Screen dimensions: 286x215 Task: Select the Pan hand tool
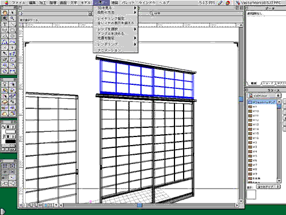click(x=5, y=13)
